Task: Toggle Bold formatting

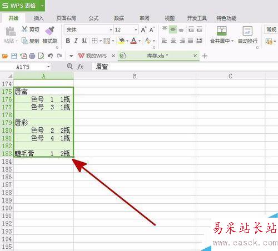Action: (x=68, y=41)
